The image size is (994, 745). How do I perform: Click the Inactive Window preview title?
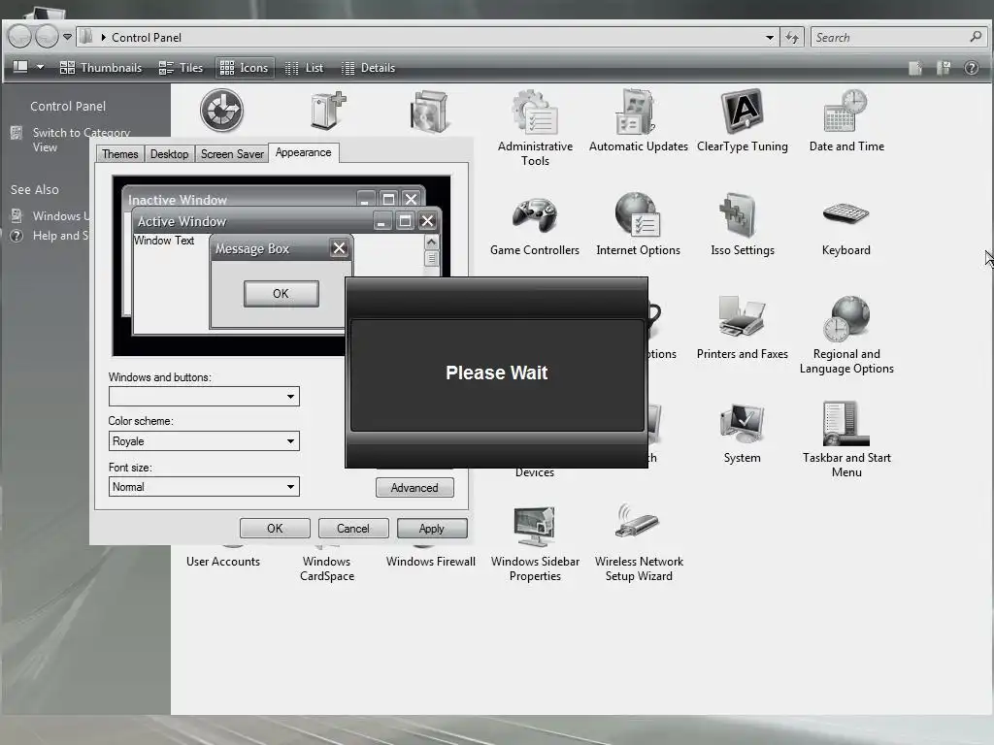click(178, 200)
